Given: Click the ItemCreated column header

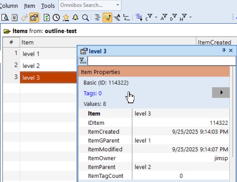Looking at the screenshot, I should pos(214,42).
